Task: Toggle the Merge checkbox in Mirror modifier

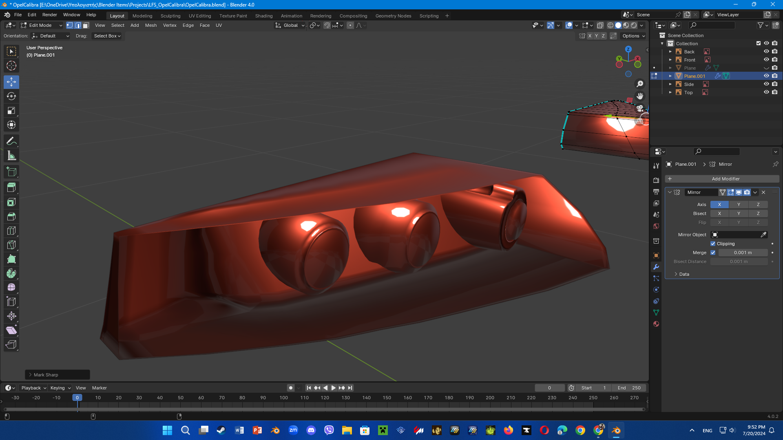Action: 713,253
